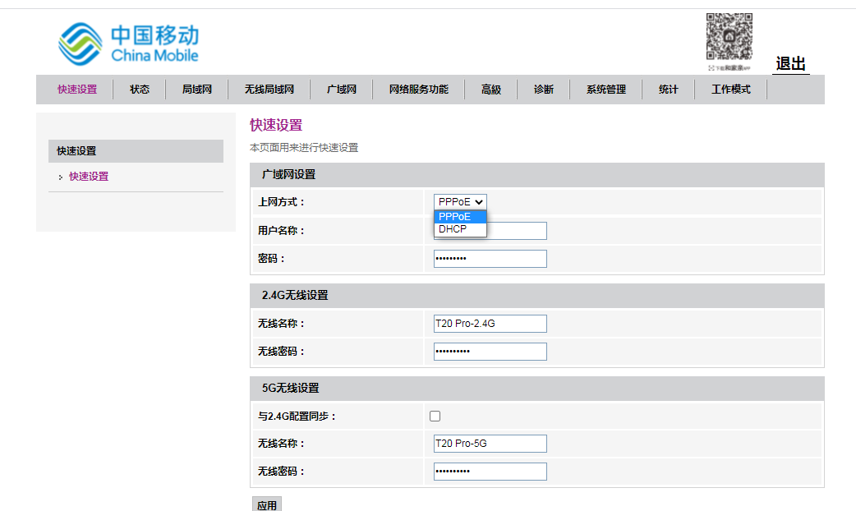This screenshot has width=856, height=511.
Task: Click the 应用 apply button
Action: coord(267,504)
